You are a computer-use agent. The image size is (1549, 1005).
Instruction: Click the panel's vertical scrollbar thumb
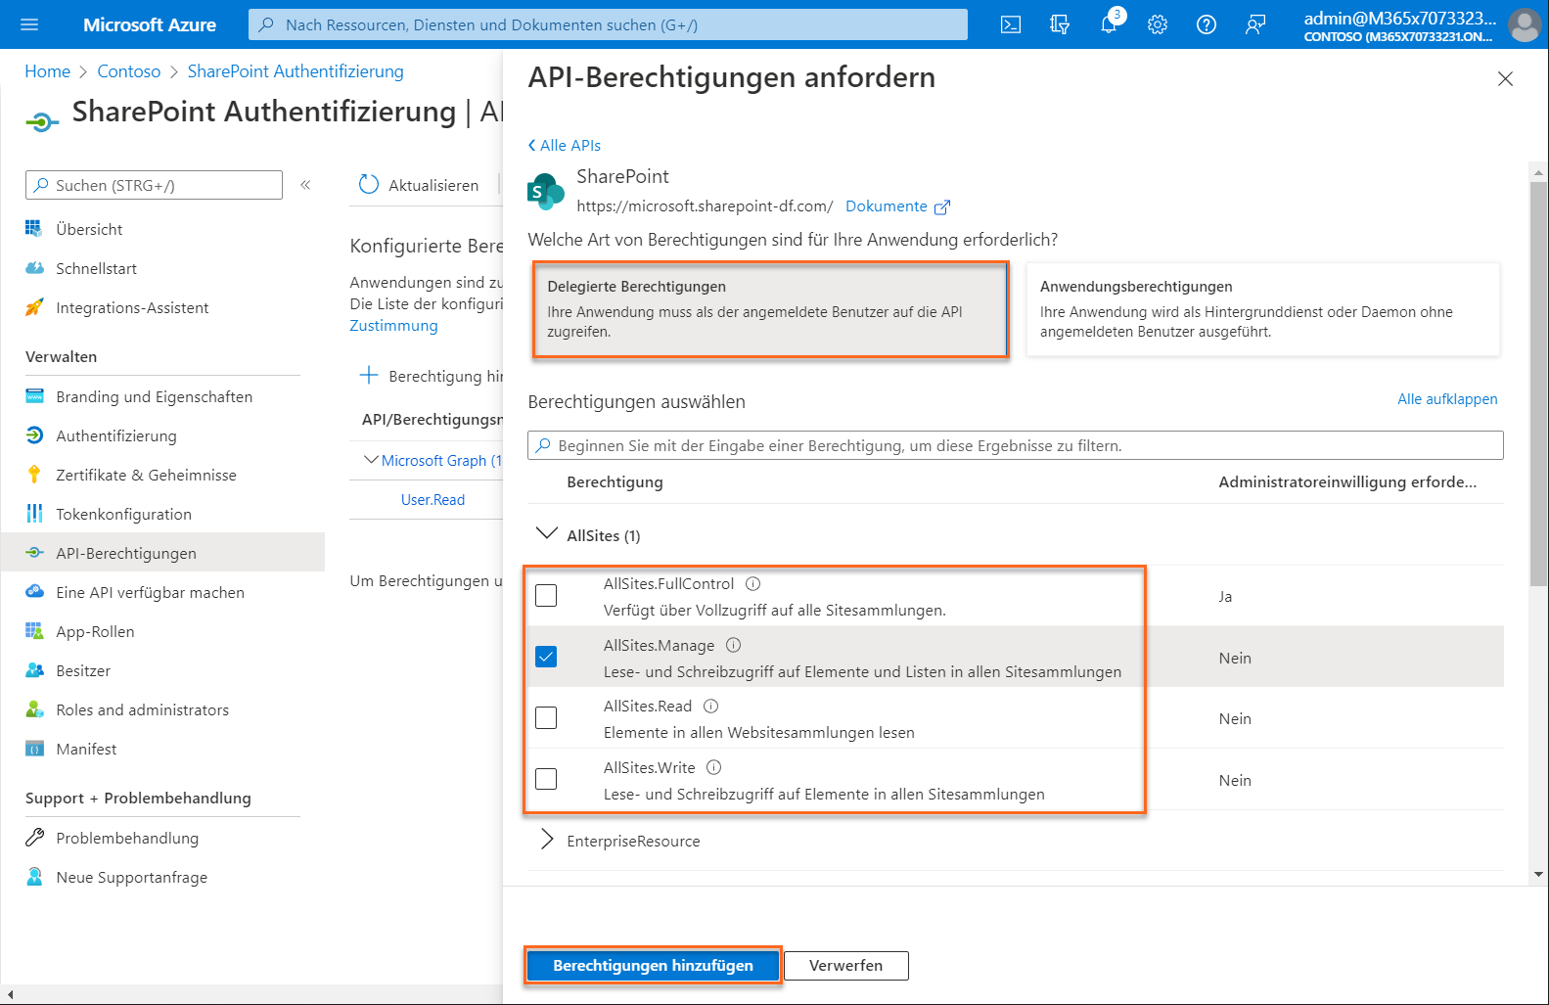click(1538, 384)
